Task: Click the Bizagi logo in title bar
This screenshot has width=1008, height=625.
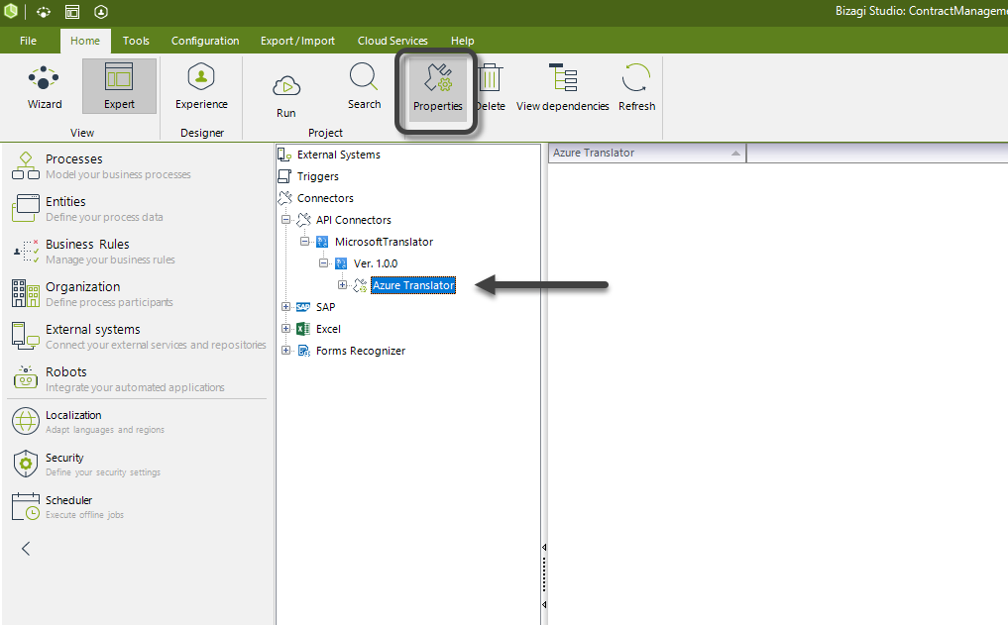Action: click(x=11, y=11)
